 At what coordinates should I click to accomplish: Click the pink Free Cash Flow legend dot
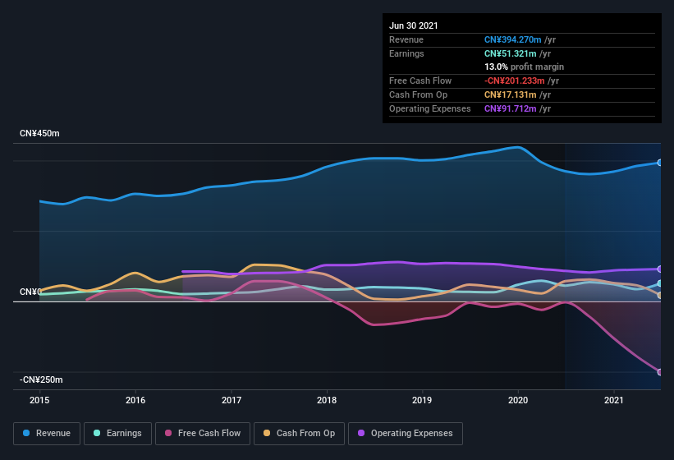pyautogui.click(x=168, y=433)
